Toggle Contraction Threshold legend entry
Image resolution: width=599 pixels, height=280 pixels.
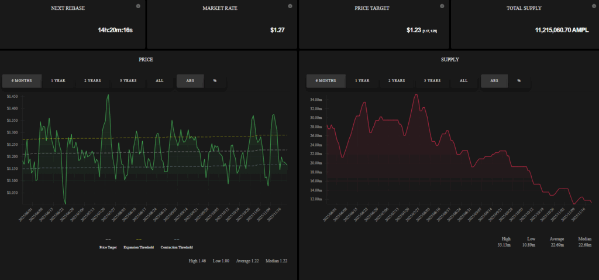coord(177,247)
